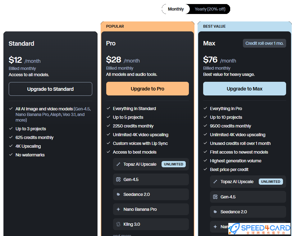Open the Speed4Card logo banner
Image resolution: width=292 pixels, height=236 pixels.
click(259, 229)
